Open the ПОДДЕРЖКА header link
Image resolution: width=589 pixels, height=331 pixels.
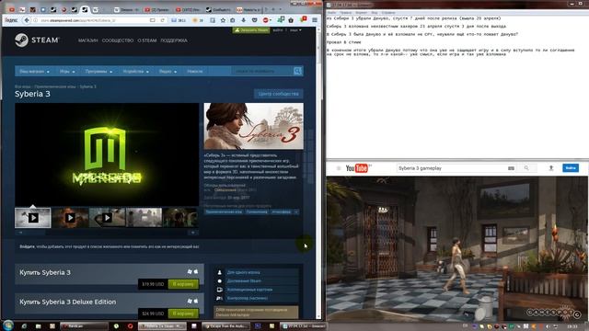coord(174,40)
